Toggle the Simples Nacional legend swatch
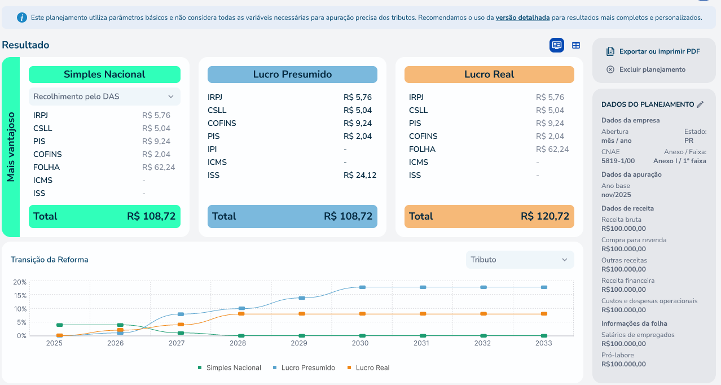 [200, 368]
